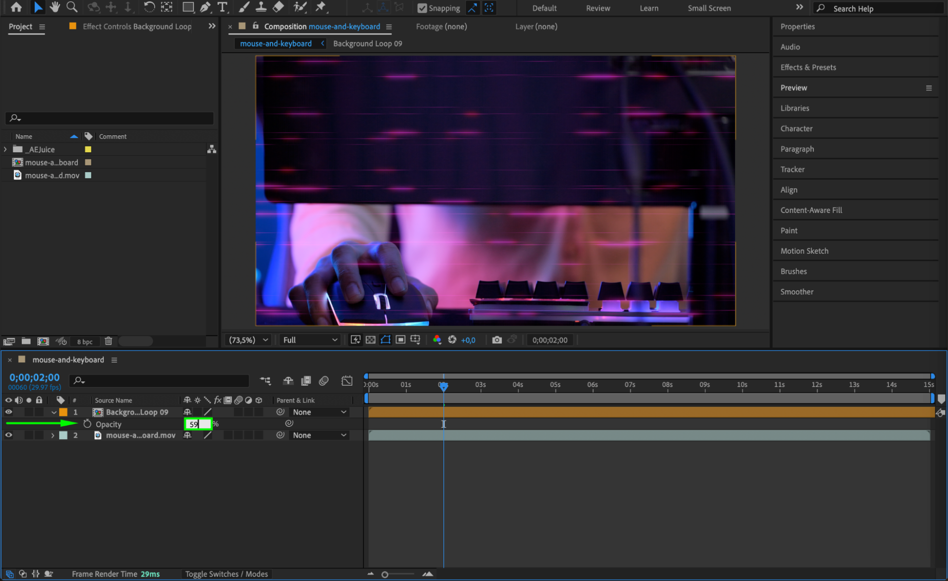Select the Hand tool
Image resolution: width=948 pixels, height=581 pixels.
(x=55, y=7)
